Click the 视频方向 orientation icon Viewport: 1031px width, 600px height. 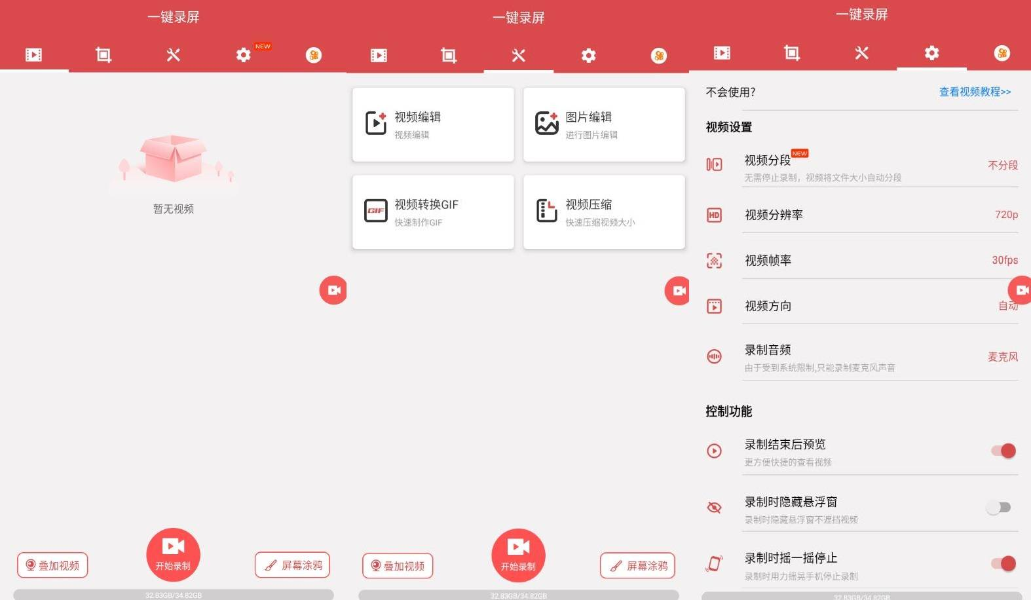point(714,306)
